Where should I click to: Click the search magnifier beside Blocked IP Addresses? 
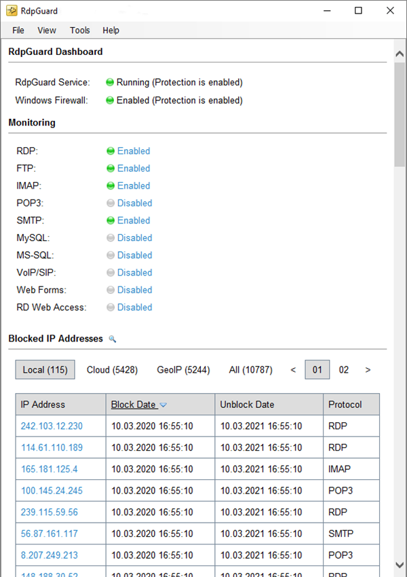(113, 339)
